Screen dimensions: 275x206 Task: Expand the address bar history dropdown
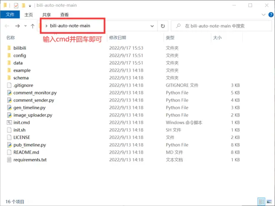point(152,26)
